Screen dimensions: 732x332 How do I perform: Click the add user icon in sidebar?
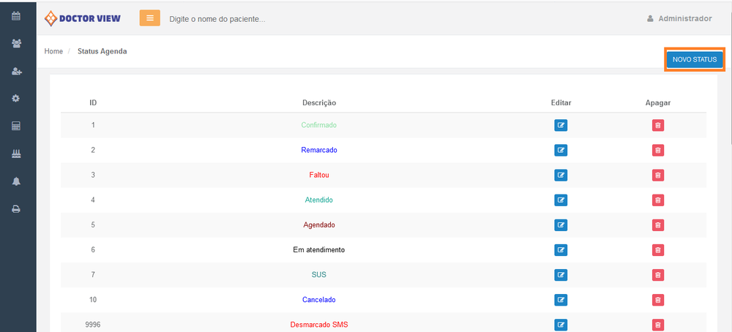(16, 71)
